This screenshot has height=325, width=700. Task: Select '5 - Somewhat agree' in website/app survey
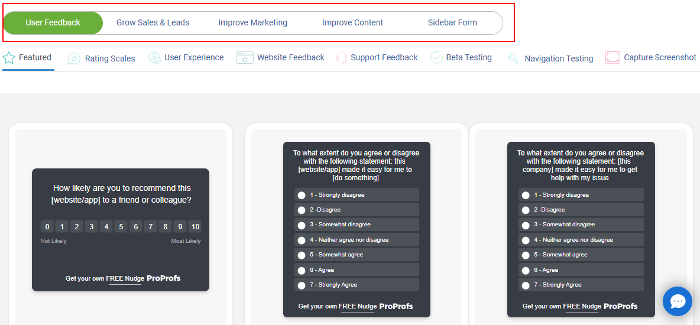pyautogui.click(x=357, y=255)
